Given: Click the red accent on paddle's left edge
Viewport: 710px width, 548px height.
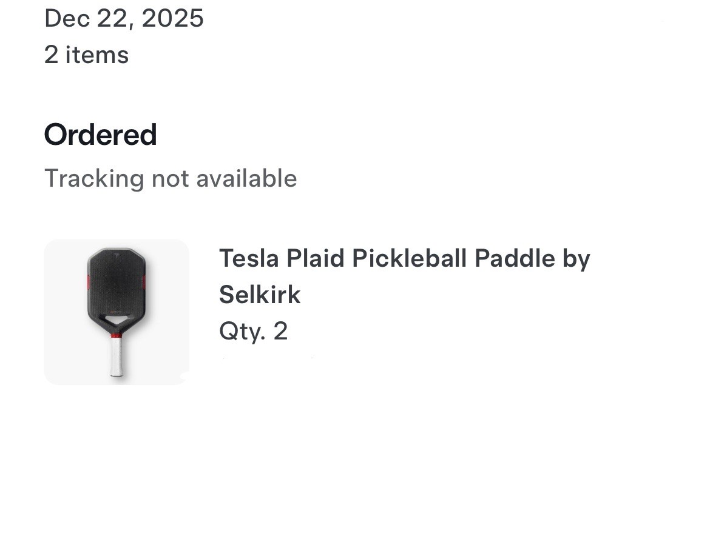Looking at the screenshot, I should click(88, 281).
